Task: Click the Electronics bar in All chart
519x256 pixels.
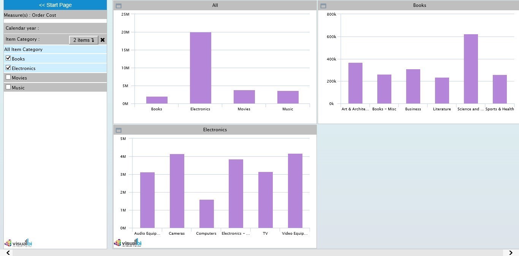Action: pos(200,68)
